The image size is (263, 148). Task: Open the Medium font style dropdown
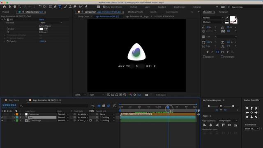coord(213,22)
